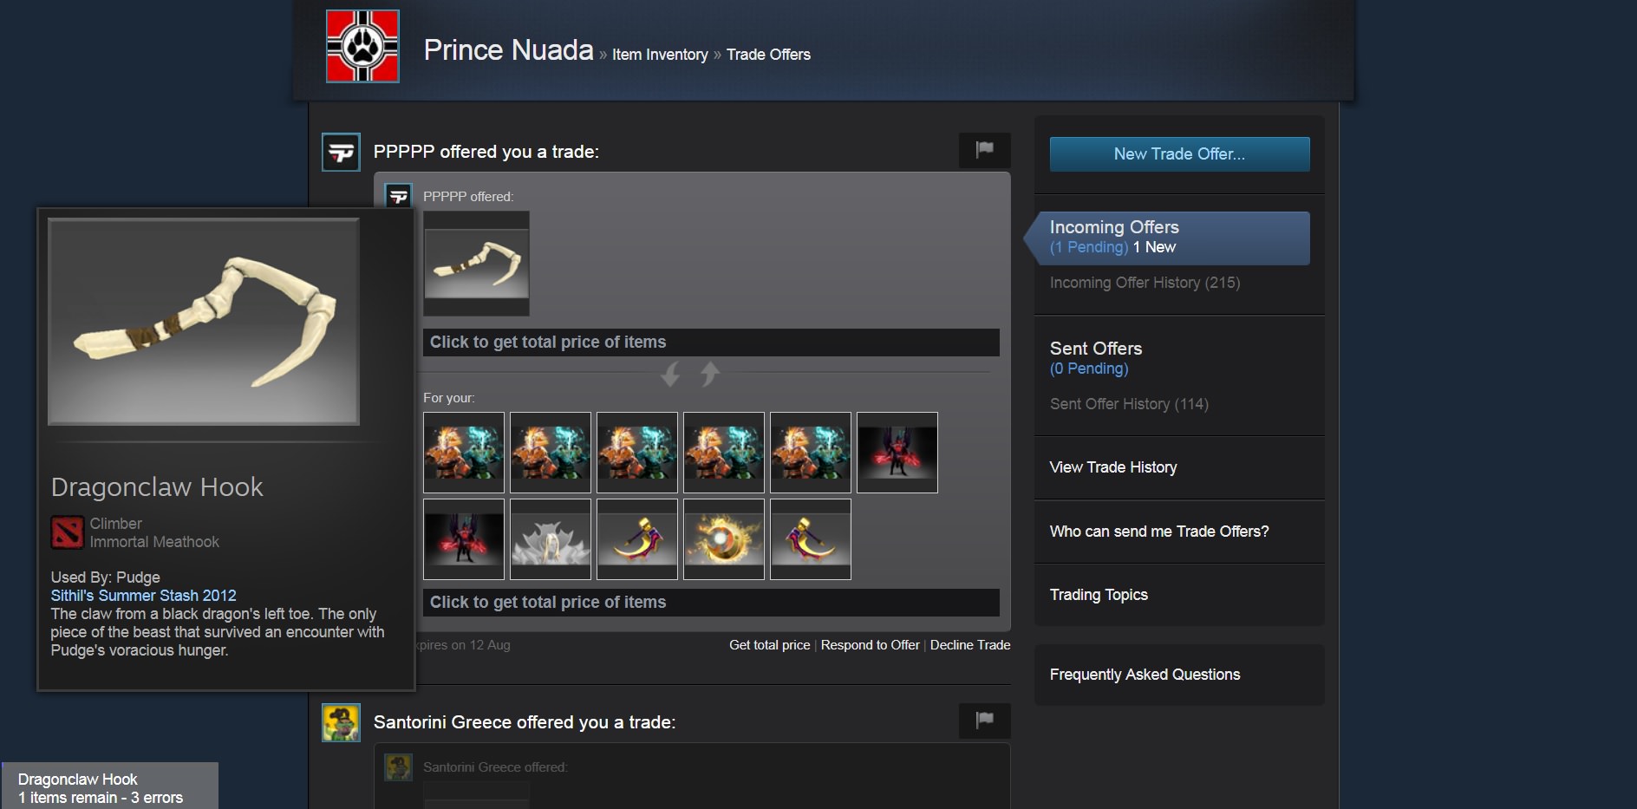Click the Dota 2 logo in the item tooltip
Screen dimensions: 1637x809
pos(67,532)
